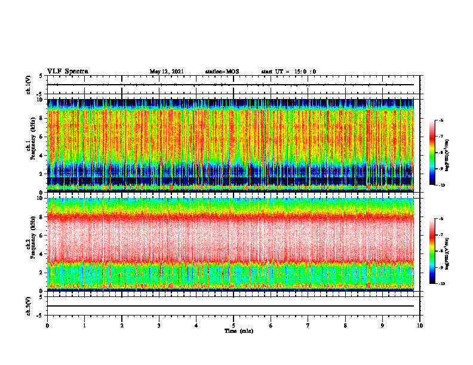Image resolution: width=473 pixels, height=365 pixels.
Task: Select the date text "May 12, 2021"
Action: click(x=167, y=72)
